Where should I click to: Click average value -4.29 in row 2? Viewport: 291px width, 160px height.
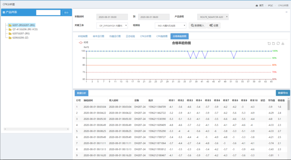click(x=271, y=113)
